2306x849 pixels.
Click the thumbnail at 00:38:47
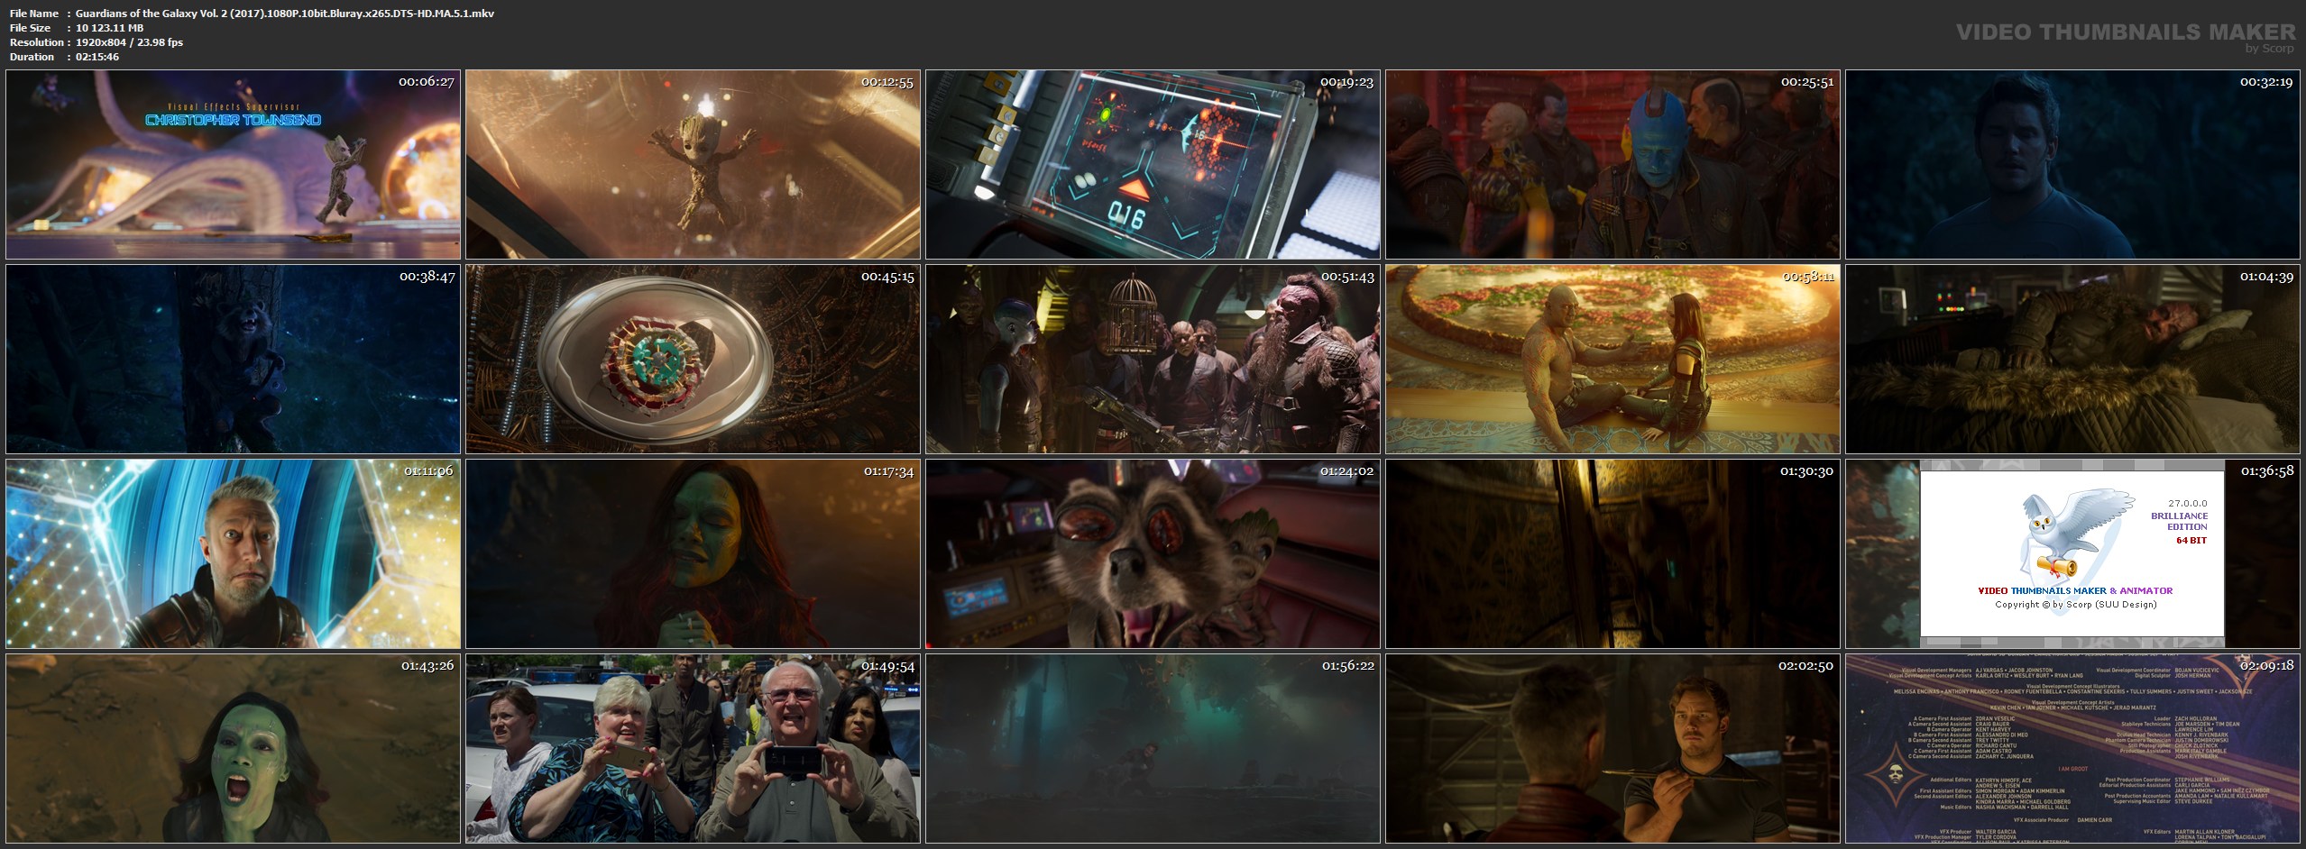[x=233, y=359]
